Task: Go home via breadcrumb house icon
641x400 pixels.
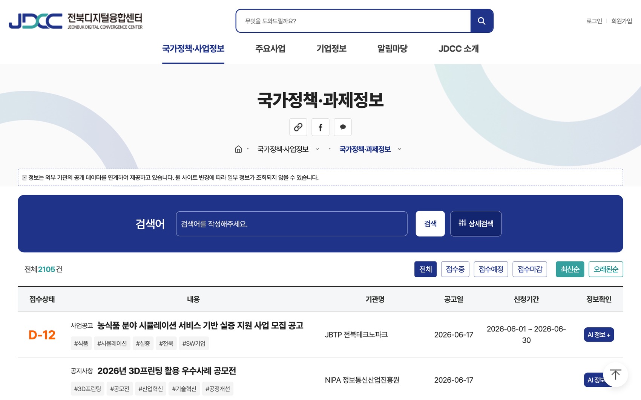Action: tap(238, 149)
